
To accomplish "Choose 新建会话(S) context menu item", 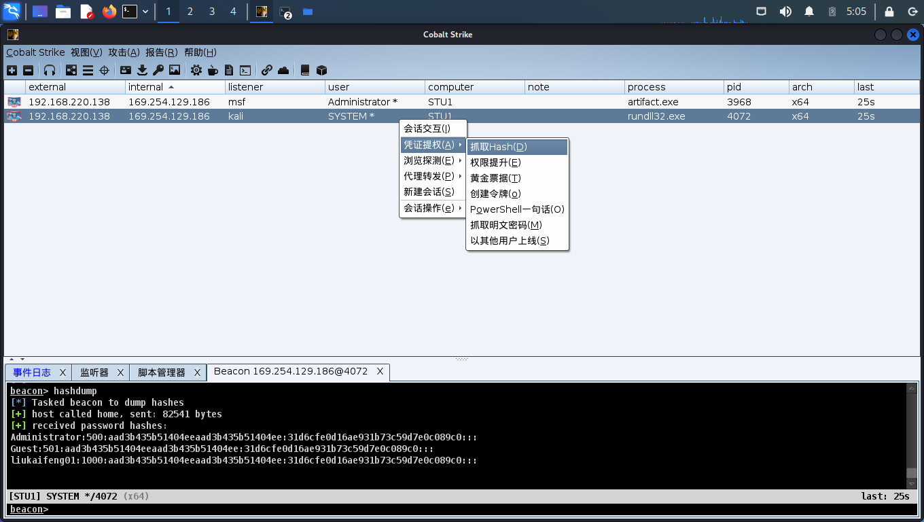I will 433,192.
